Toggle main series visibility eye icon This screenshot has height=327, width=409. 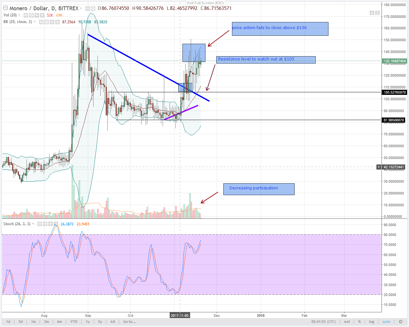click(x=88, y=9)
